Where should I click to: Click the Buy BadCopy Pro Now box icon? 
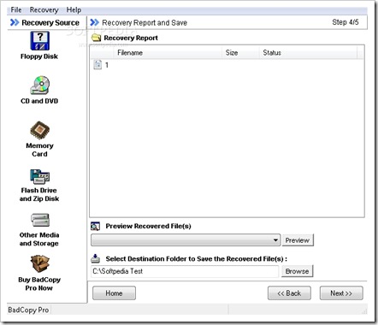(x=40, y=263)
